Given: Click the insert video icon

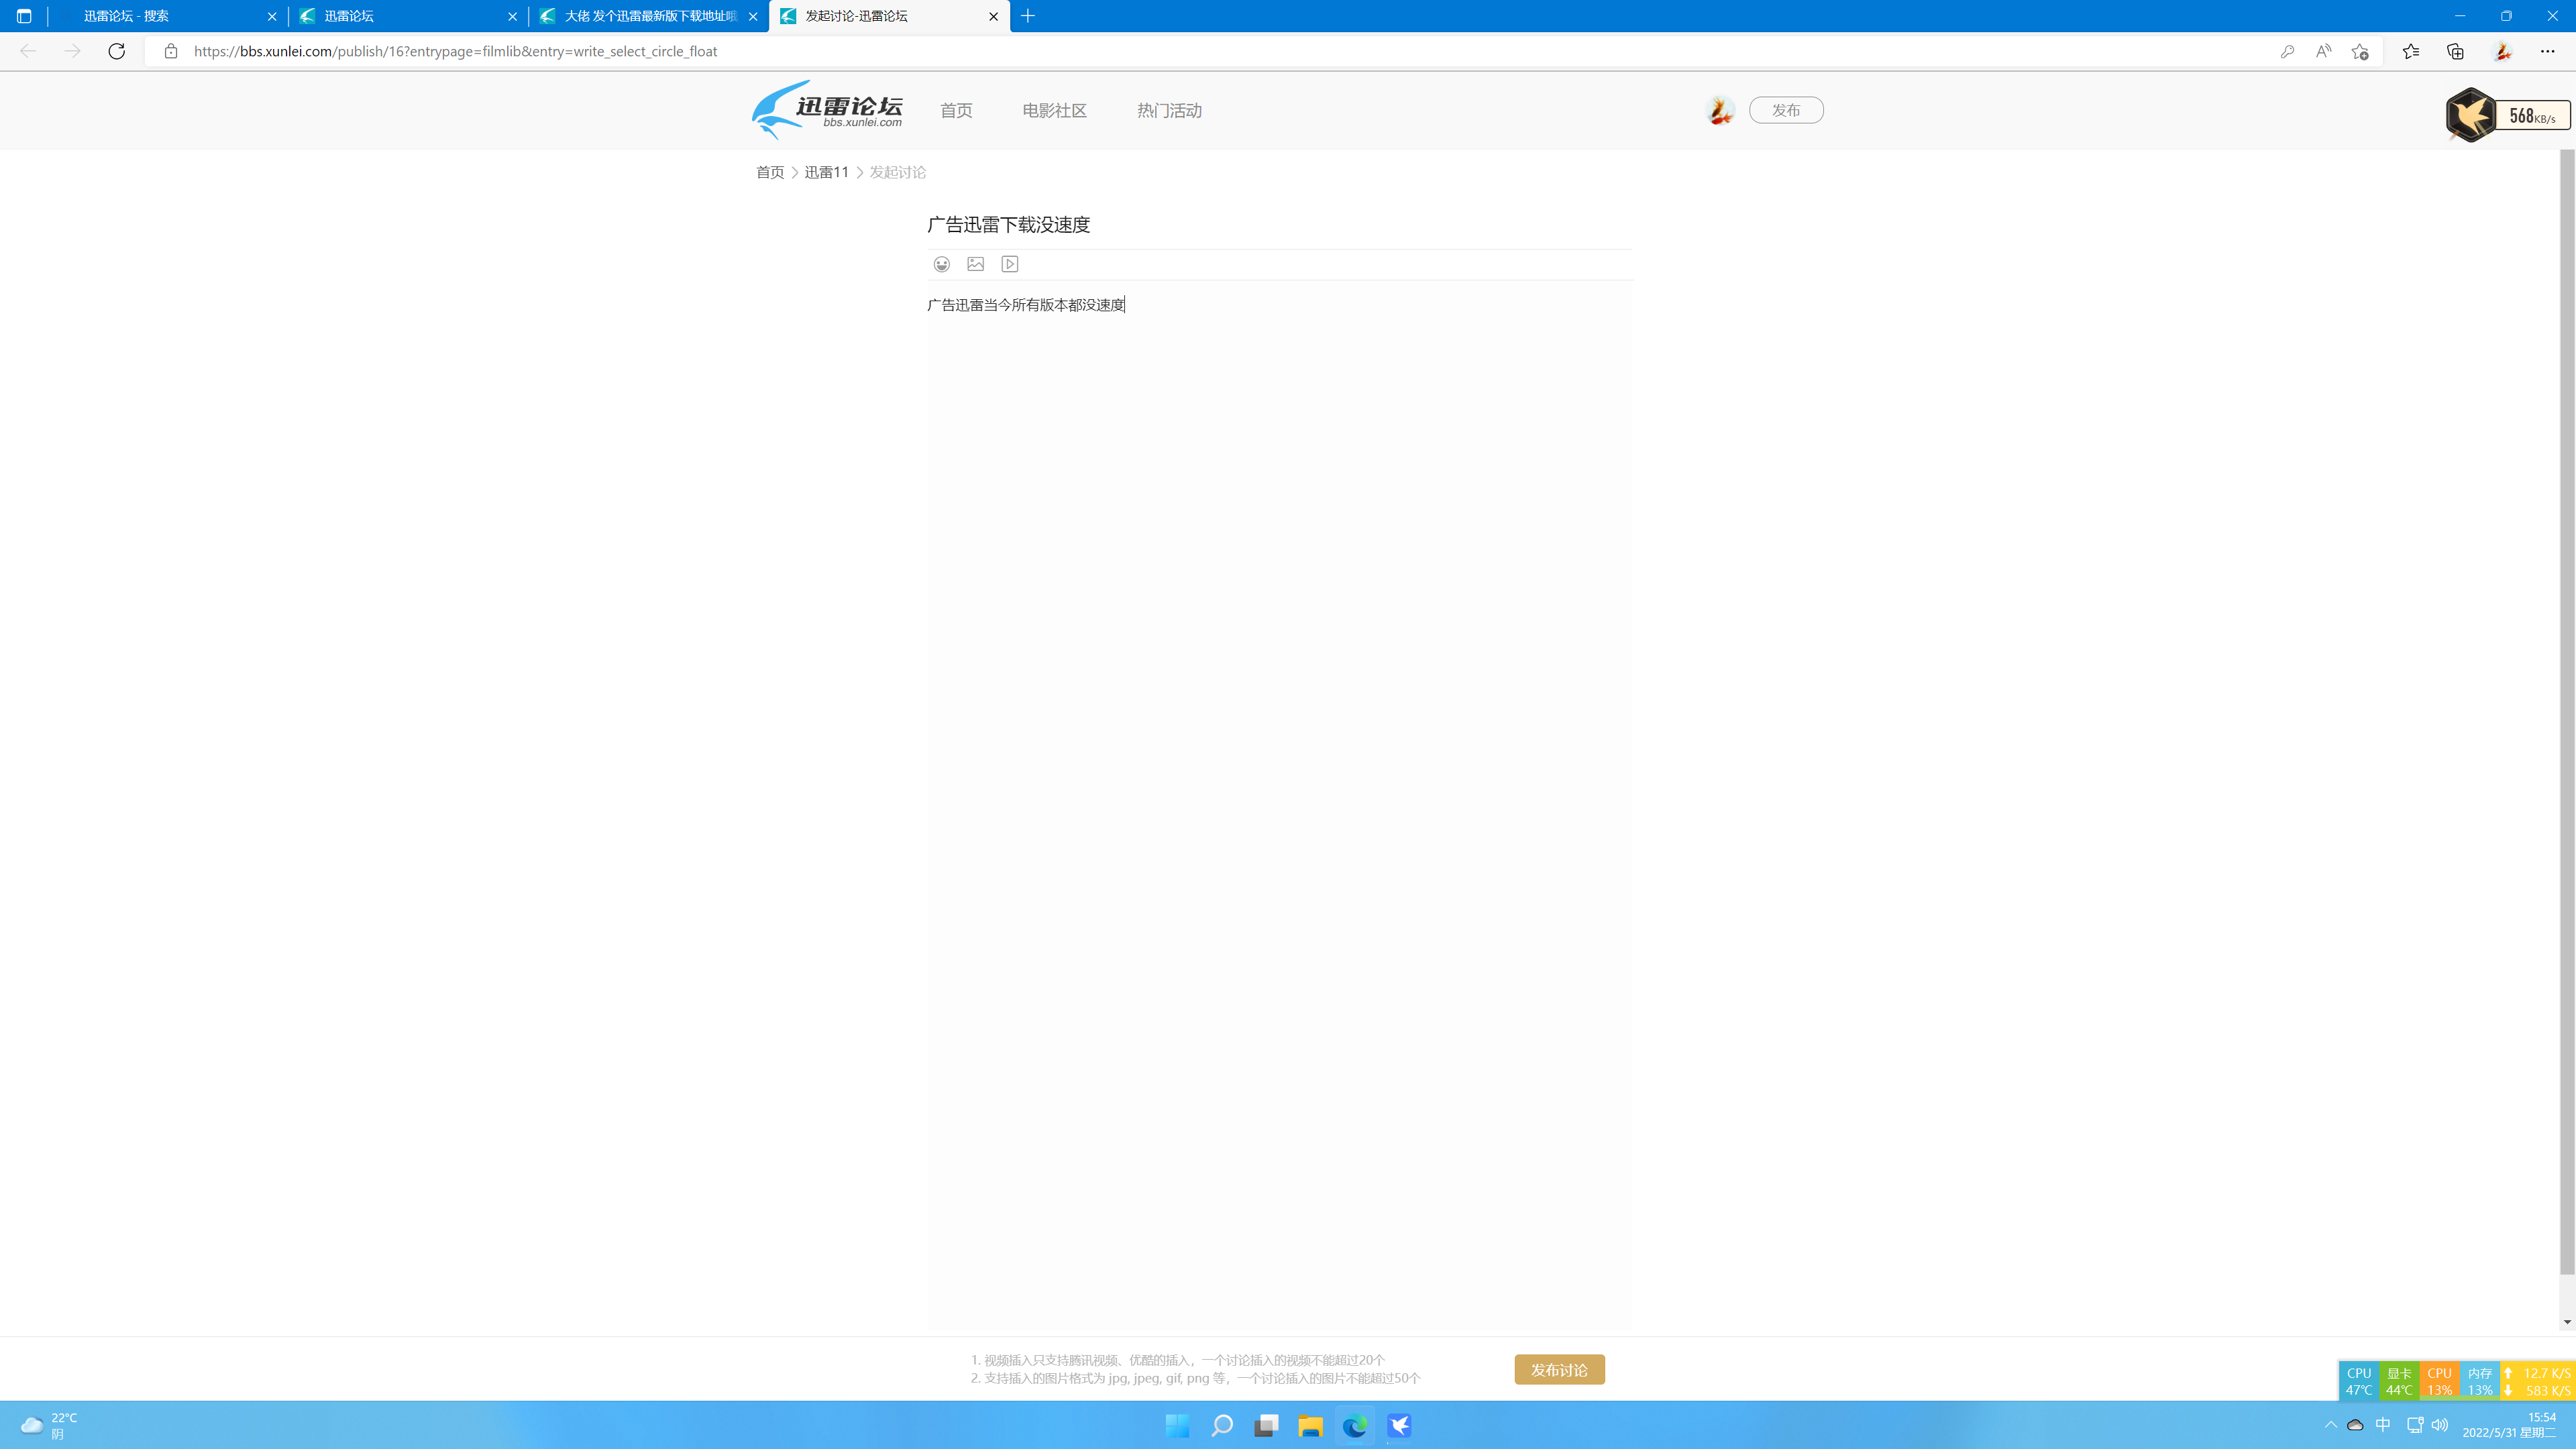Looking at the screenshot, I should [x=1009, y=264].
